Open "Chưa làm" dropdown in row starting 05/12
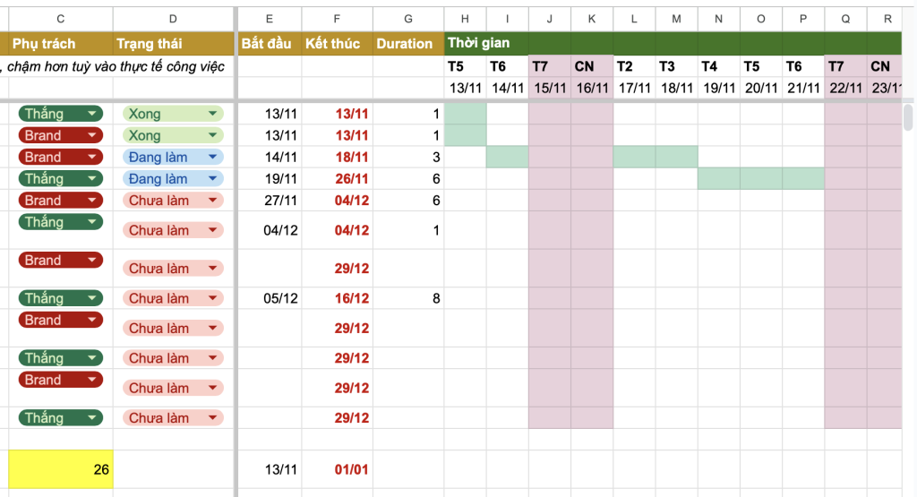Viewport: 917px width, 497px height. [x=212, y=299]
